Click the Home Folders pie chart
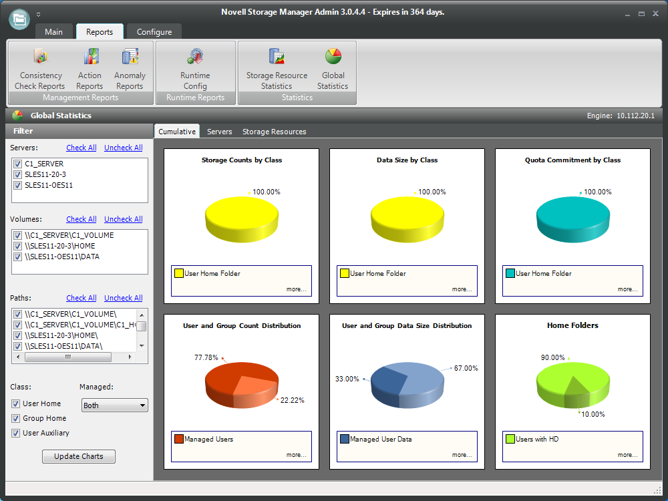The image size is (668, 501). tap(573, 385)
